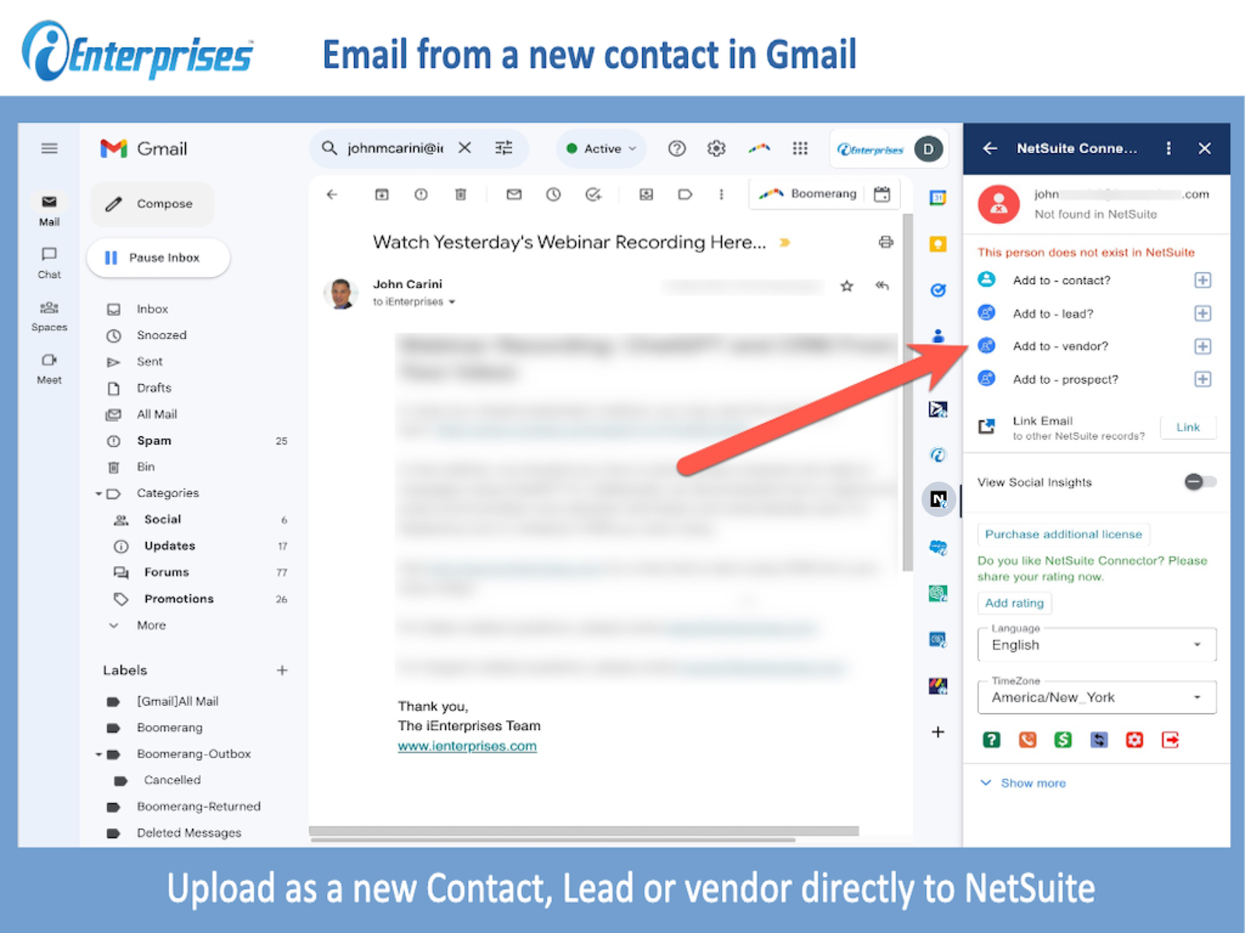The width and height of the screenshot is (1245, 933).
Task: Click the NetSuite icon in side panel strip
Action: click(x=938, y=499)
